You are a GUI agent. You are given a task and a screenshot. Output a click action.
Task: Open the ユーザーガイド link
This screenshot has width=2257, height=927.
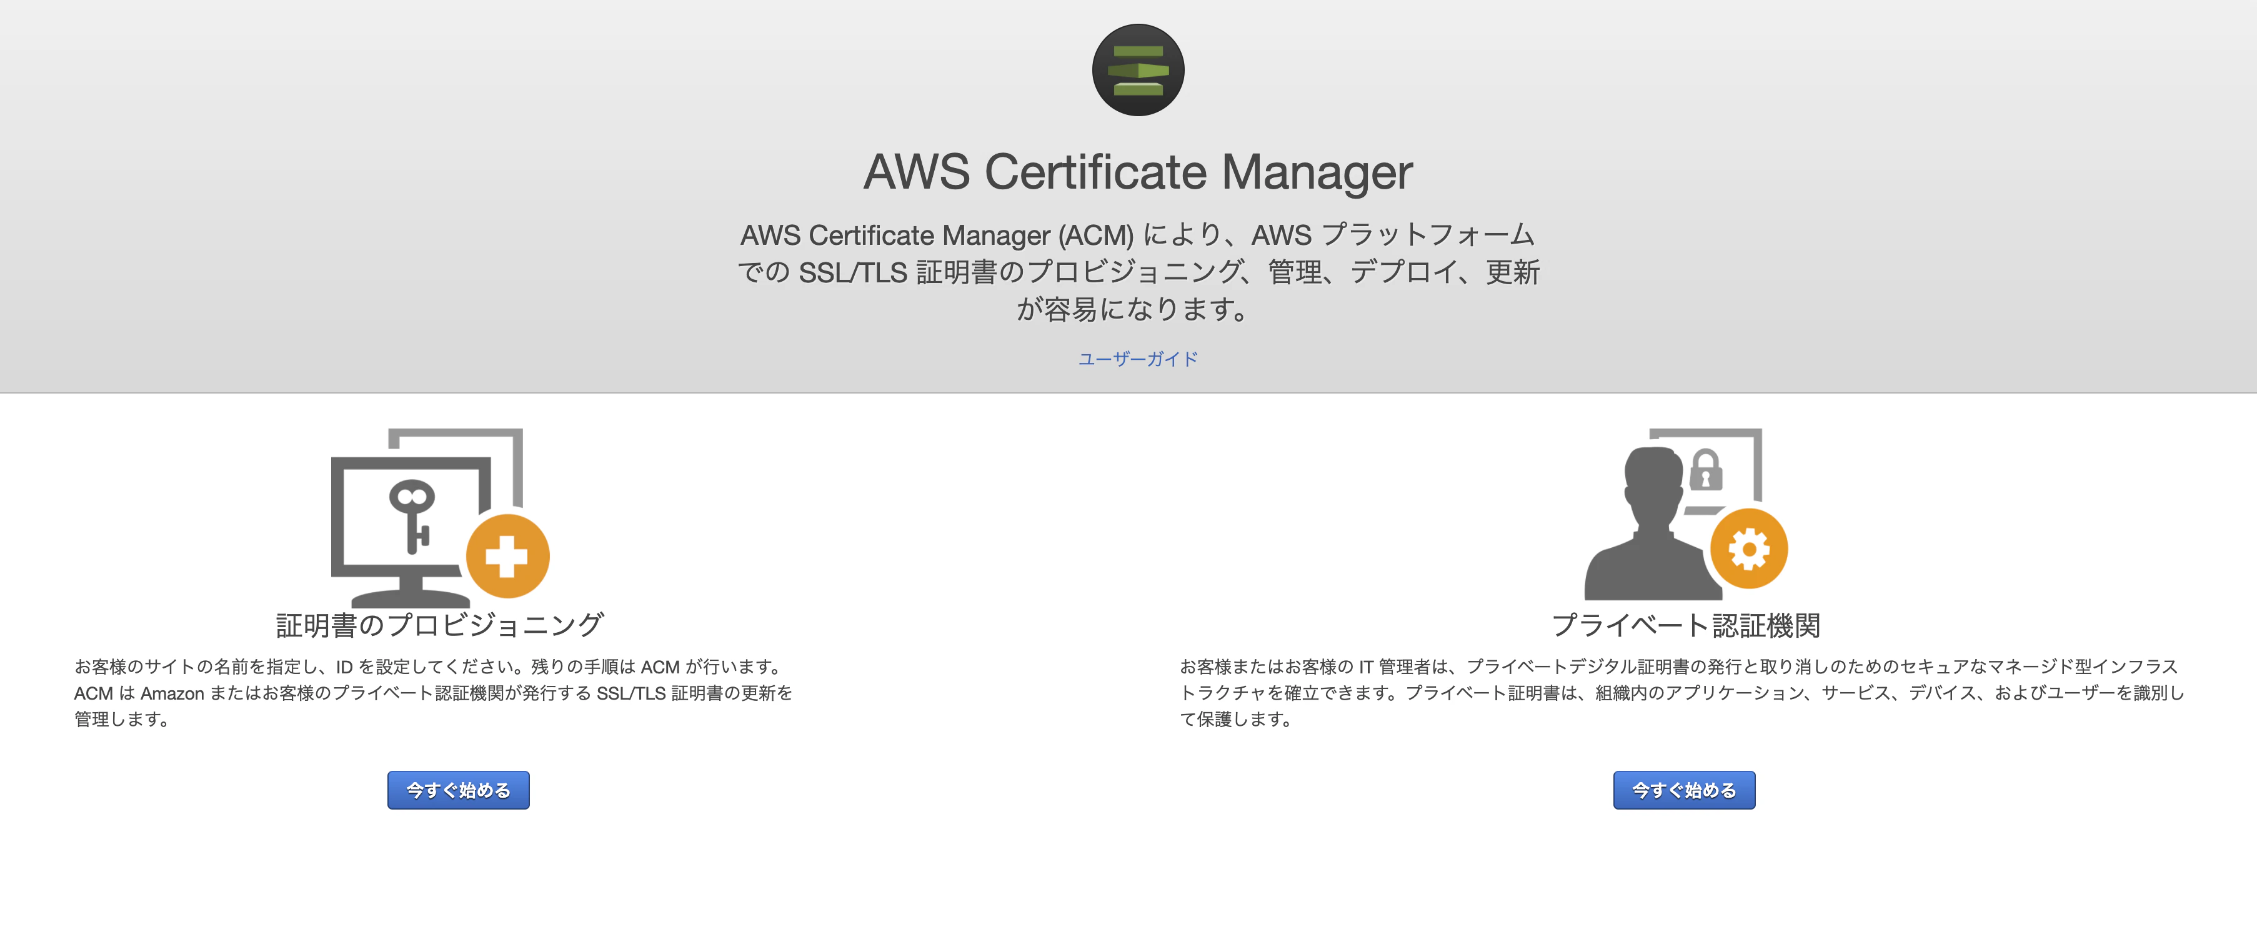1137,359
